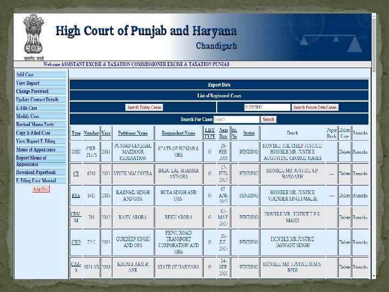Viewport: 389px width, 292px height.
Task: Sort by Next Date header
Action: [x=223, y=133]
